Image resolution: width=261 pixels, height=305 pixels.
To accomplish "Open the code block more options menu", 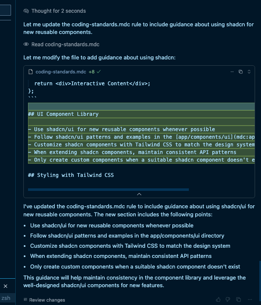I will [232, 72].
